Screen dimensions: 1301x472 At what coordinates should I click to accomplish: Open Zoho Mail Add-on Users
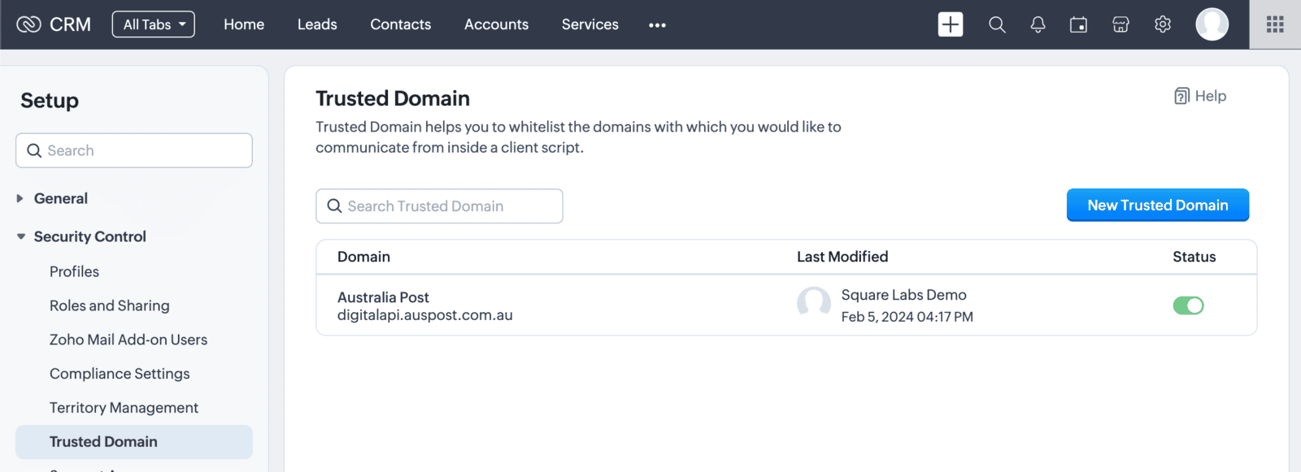click(128, 340)
